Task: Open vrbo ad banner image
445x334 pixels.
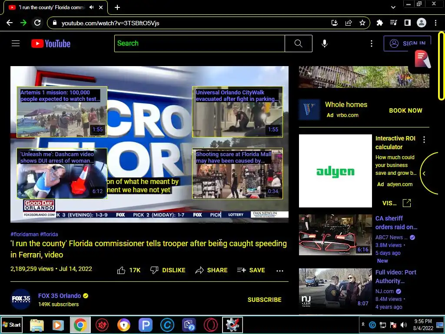Action: [364, 77]
